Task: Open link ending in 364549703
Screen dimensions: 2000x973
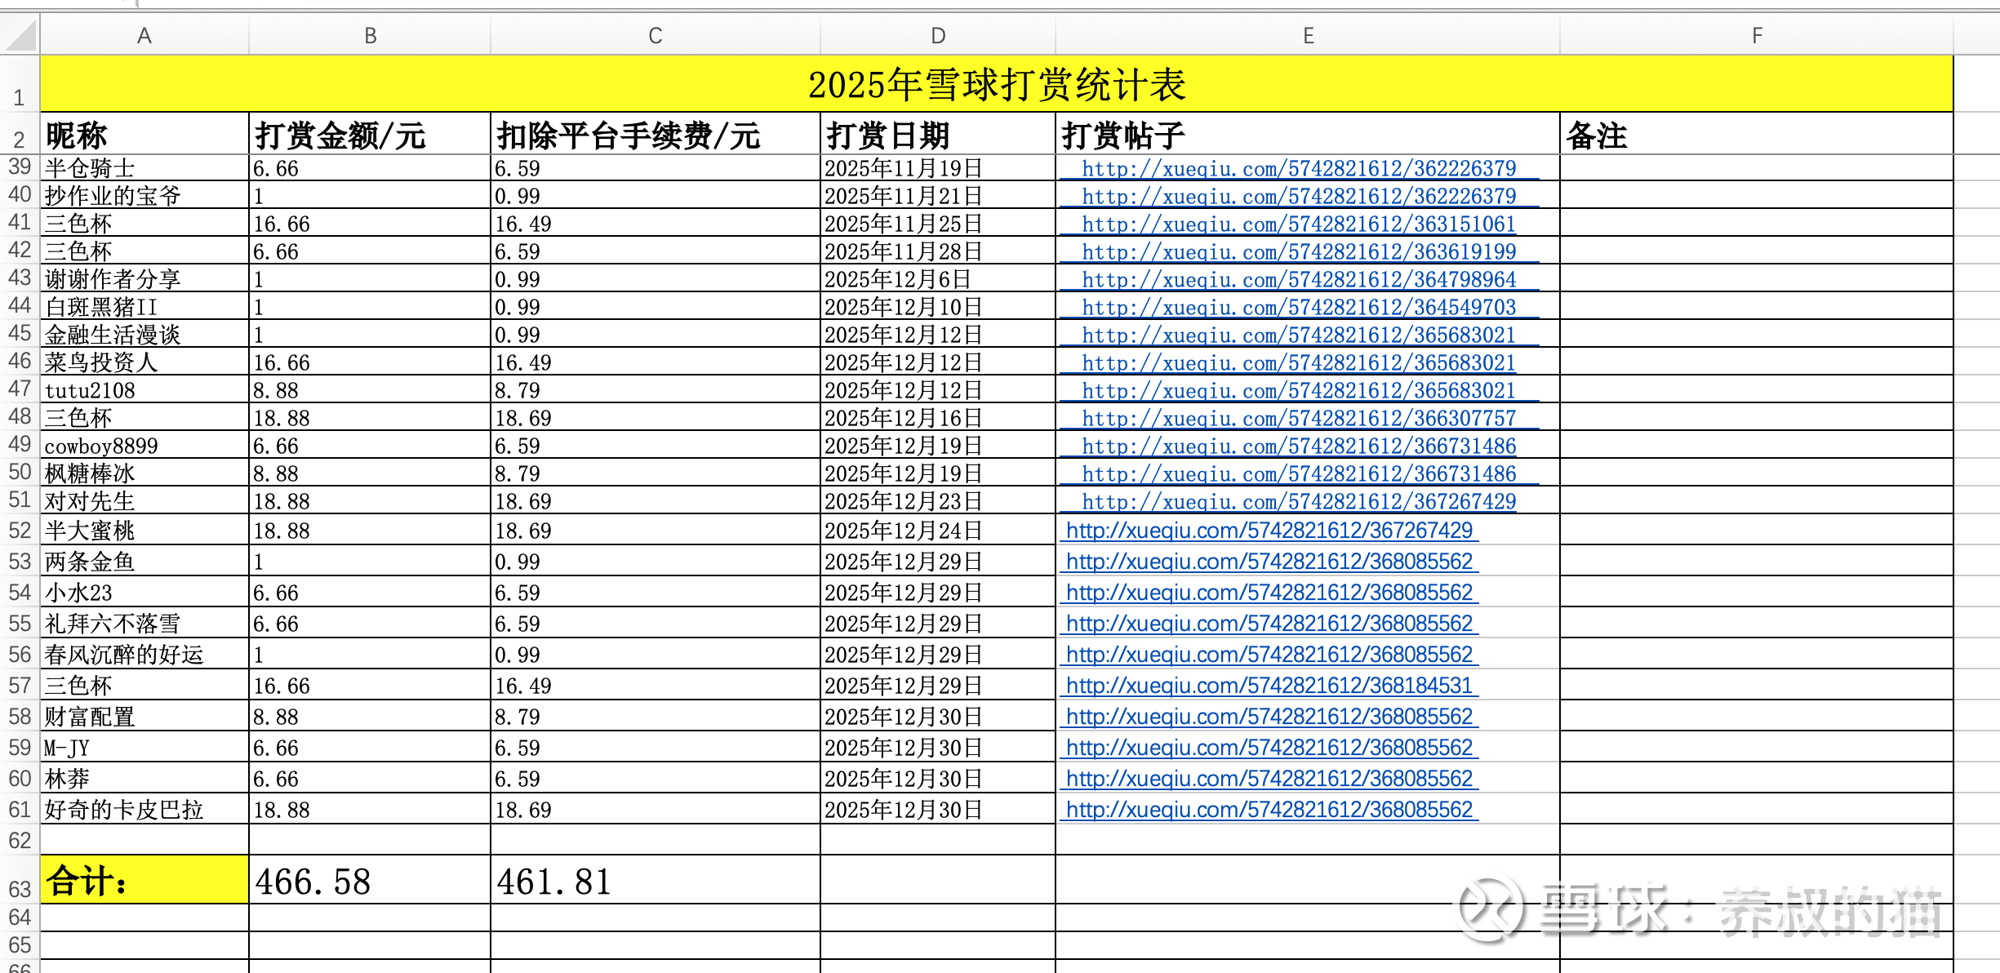Action: coord(1298,308)
